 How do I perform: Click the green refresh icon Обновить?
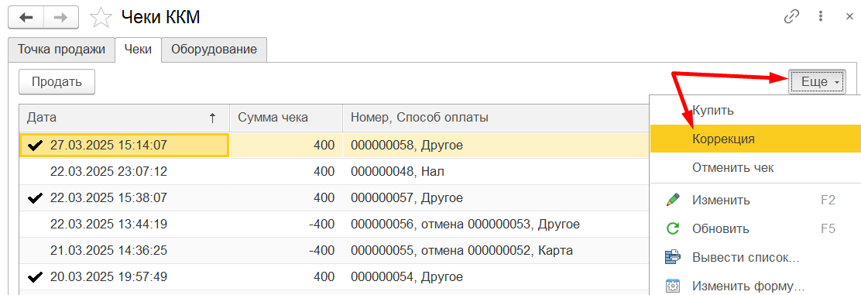[673, 228]
